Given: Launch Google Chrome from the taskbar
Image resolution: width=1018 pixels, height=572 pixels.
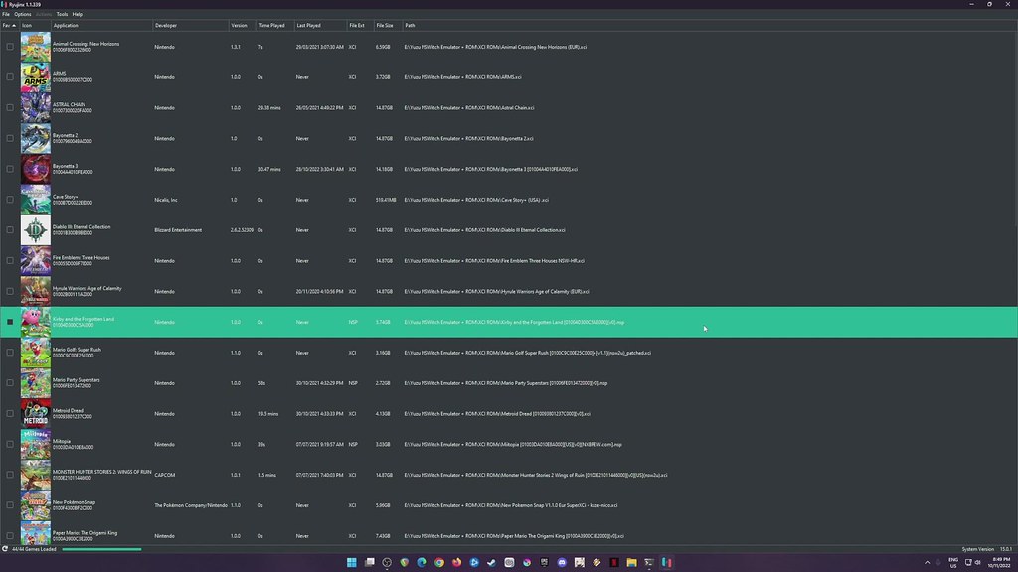Looking at the screenshot, I should 438,562.
